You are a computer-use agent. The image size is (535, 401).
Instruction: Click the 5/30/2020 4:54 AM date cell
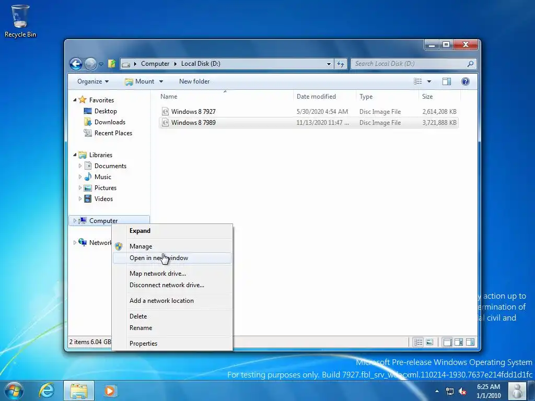(x=322, y=112)
